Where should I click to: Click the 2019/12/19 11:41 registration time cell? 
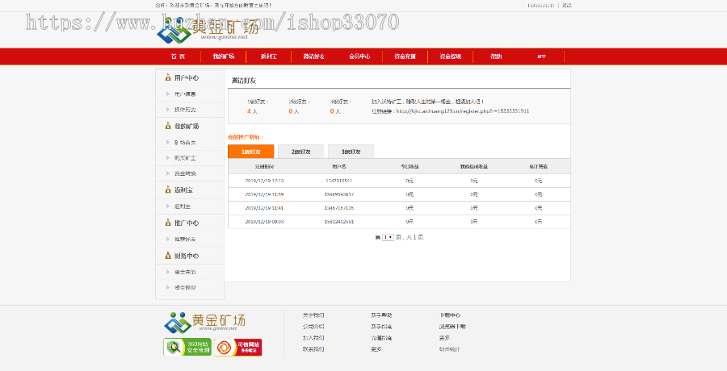pos(264,208)
